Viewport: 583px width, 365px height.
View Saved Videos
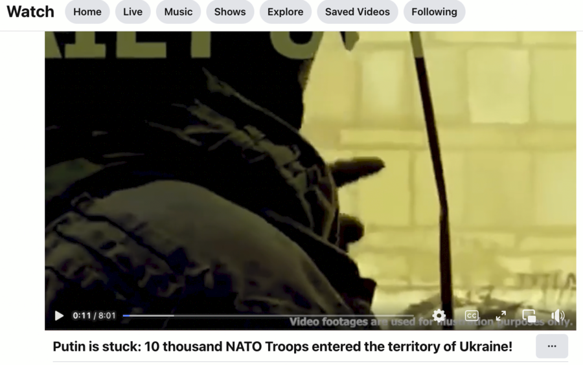coord(358,12)
